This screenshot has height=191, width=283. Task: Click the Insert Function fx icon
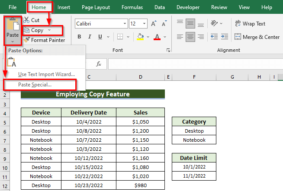point(99,64)
